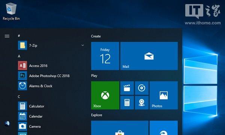Open the Mail tile
225x135 pixels.
(x=149, y=56)
